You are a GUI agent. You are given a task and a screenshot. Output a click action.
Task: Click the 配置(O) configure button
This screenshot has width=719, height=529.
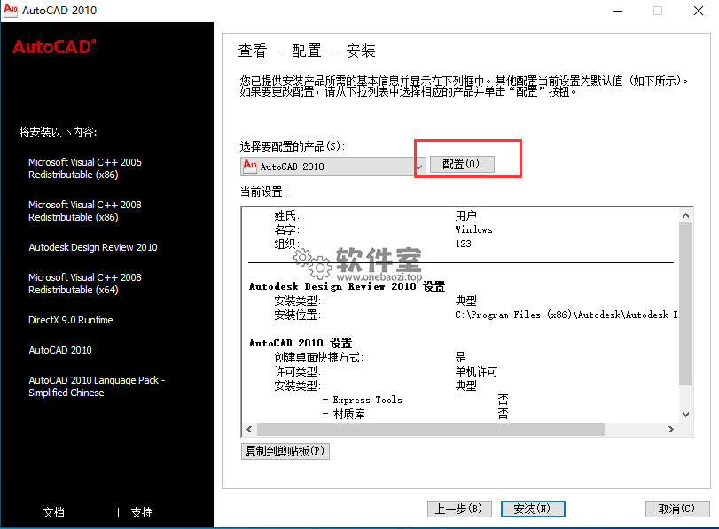462,164
